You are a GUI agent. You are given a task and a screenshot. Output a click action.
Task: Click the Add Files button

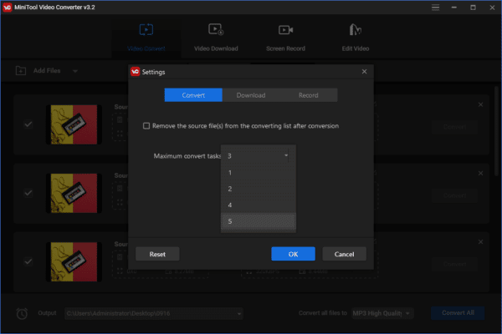click(x=38, y=71)
